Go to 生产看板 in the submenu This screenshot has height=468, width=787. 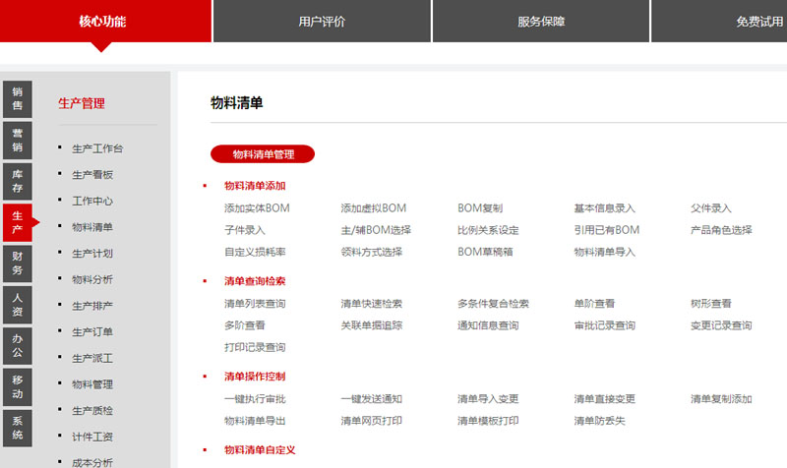tap(92, 175)
